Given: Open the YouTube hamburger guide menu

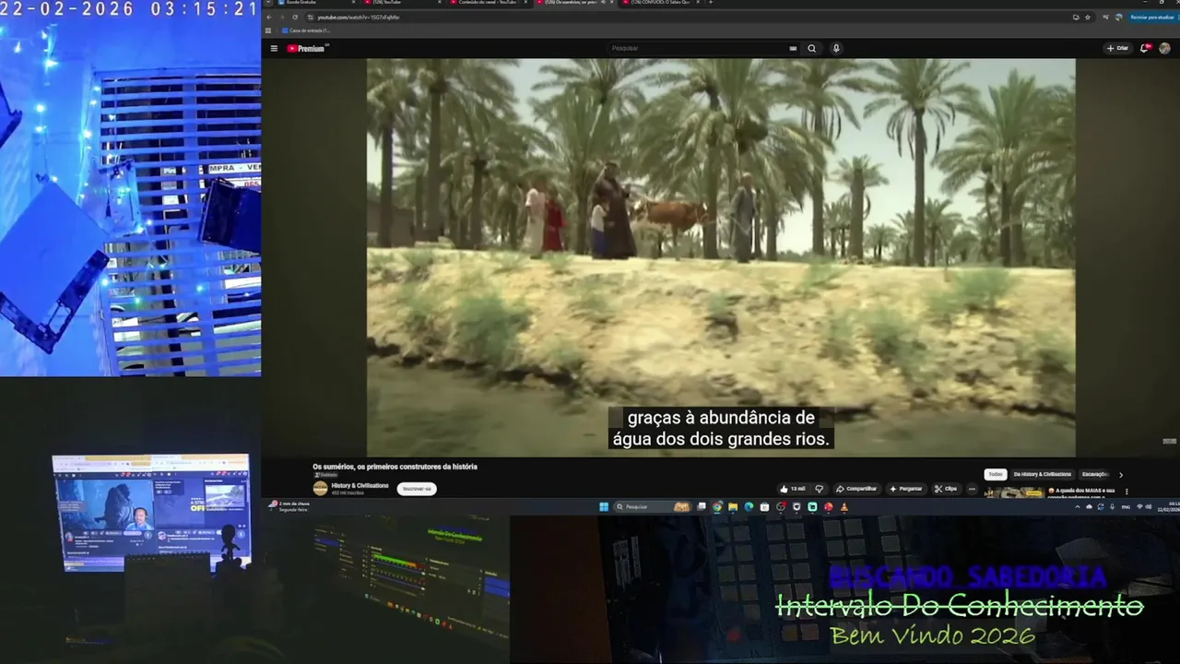Looking at the screenshot, I should pyautogui.click(x=274, y=48).
